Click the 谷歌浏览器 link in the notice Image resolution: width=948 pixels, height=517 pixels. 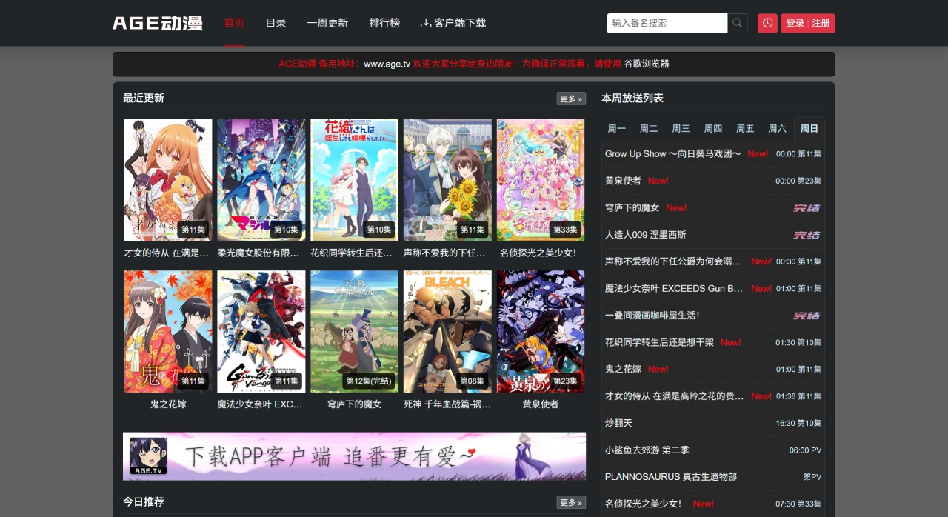pos(647,64)
